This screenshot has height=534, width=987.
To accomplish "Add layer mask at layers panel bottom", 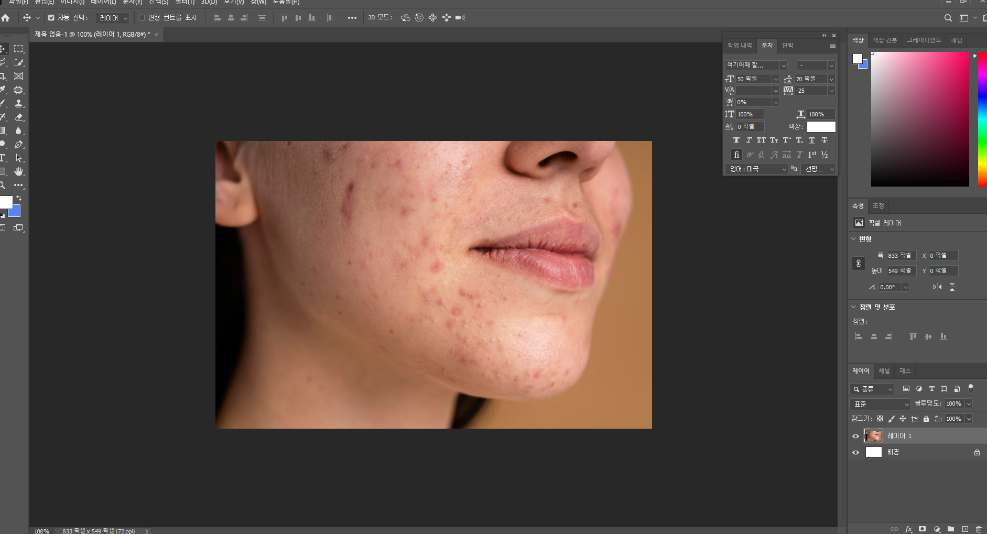I will pos(923,529).
